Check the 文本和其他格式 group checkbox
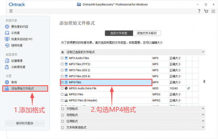 pos(63,127)
